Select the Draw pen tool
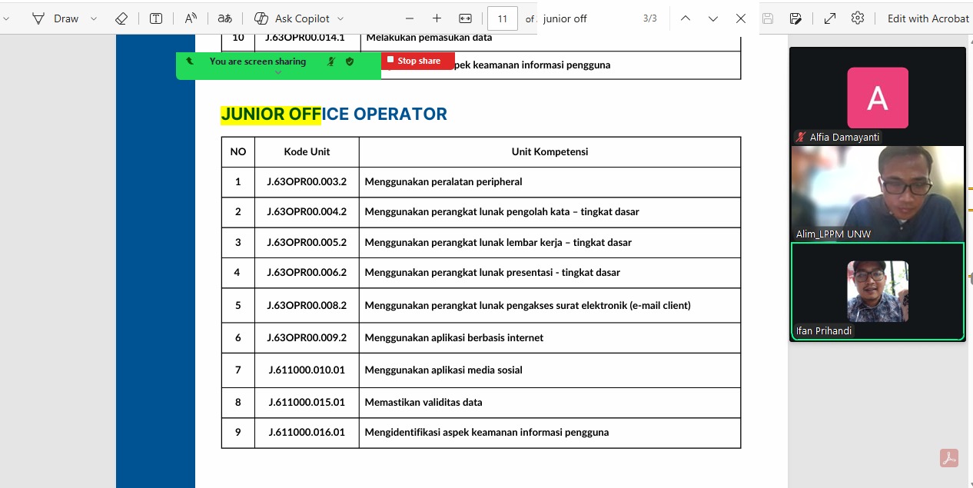The height and width of the screenshot is (488, 973). pyautogui.click(x=56, y=18)
